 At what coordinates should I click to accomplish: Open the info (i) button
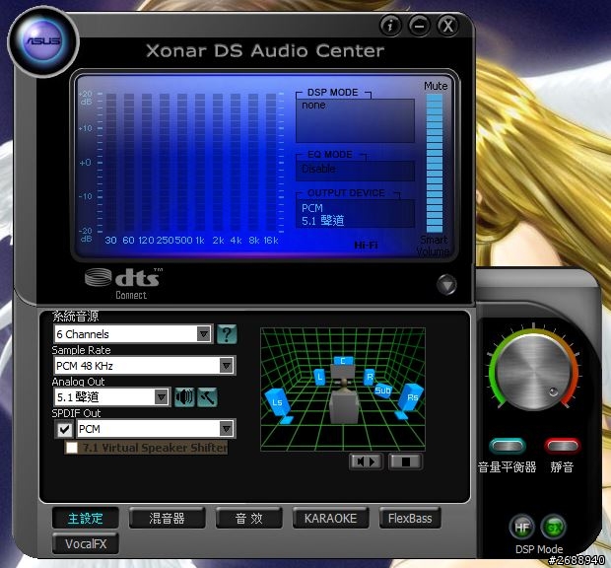pos(390,26)
